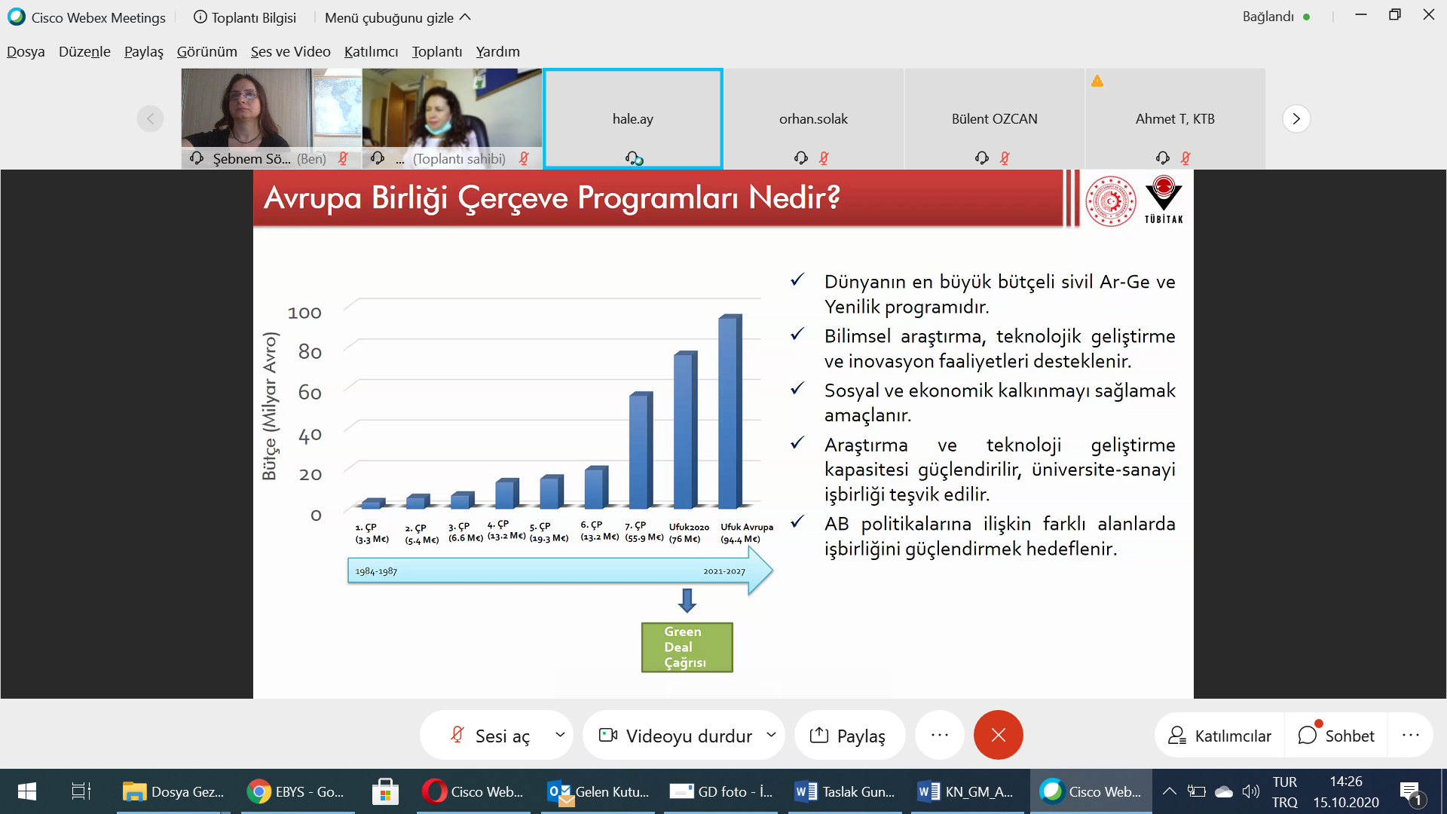Open more options ellipsis beside Paylaş
The image size is (1447, 814).
point(939,735)
